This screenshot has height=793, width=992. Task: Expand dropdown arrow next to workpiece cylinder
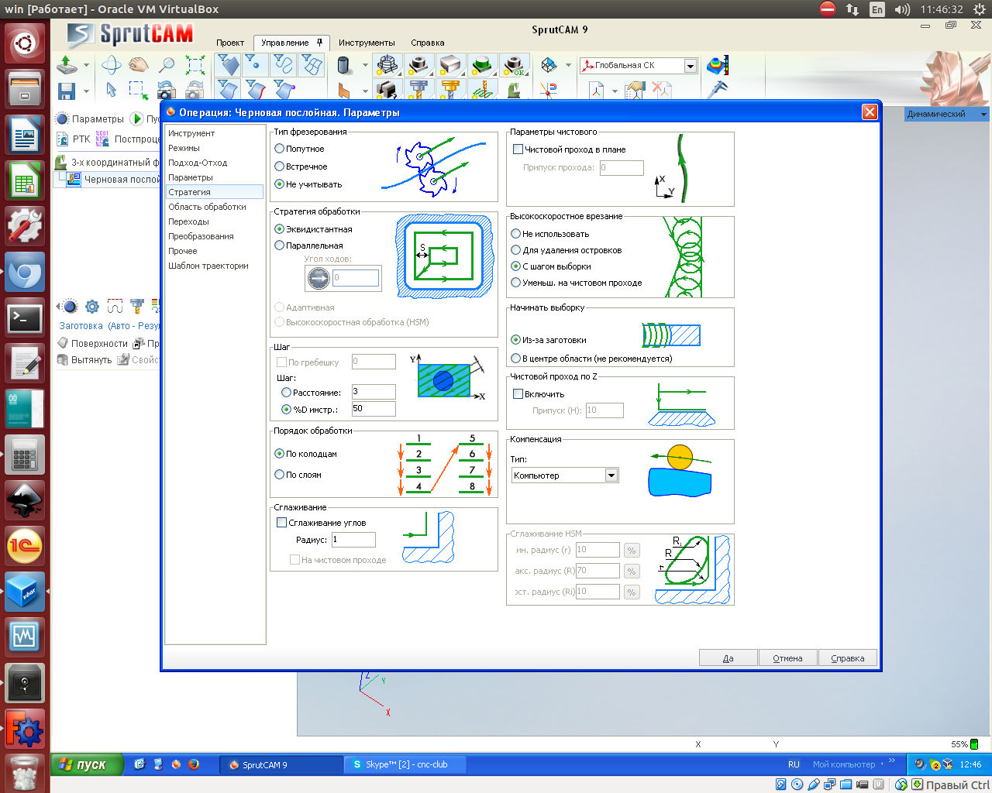[x=365, y=65]
